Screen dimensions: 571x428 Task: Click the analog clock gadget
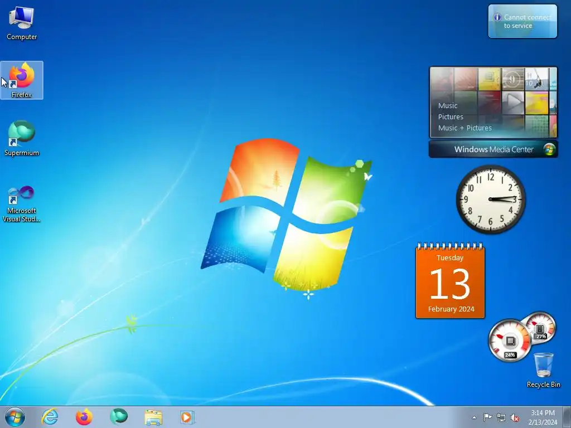pos(491,199)
